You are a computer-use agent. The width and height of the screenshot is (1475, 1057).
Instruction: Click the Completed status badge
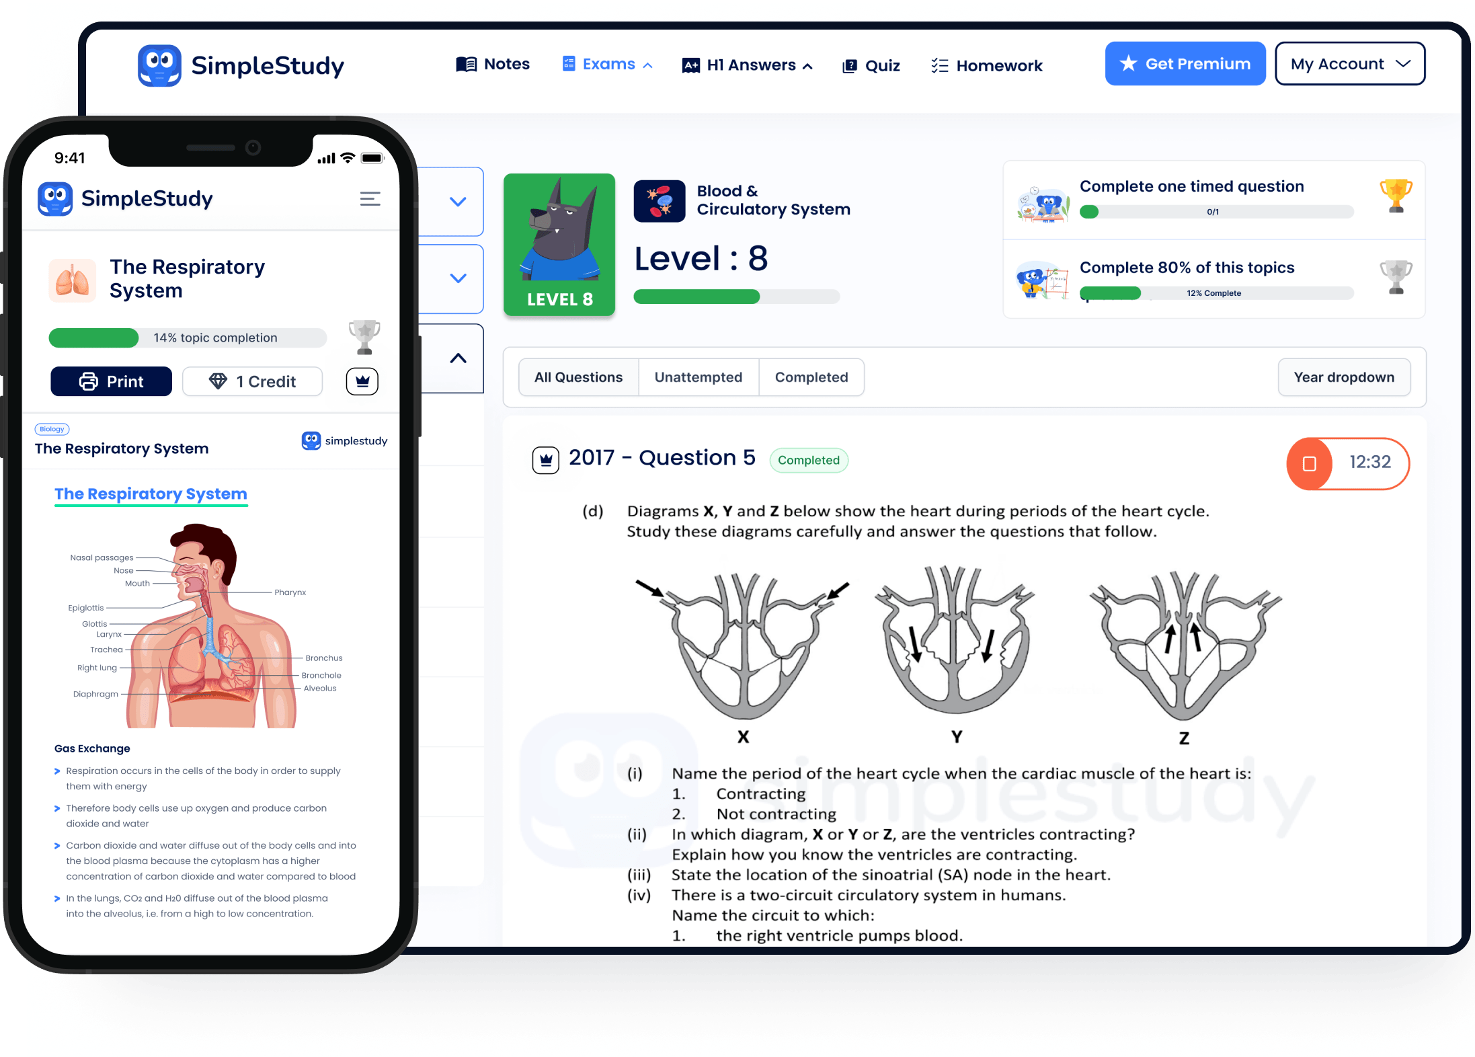tap(809, 461)
